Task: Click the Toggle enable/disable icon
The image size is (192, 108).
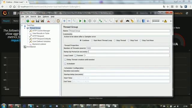Action: pos(74,21)
